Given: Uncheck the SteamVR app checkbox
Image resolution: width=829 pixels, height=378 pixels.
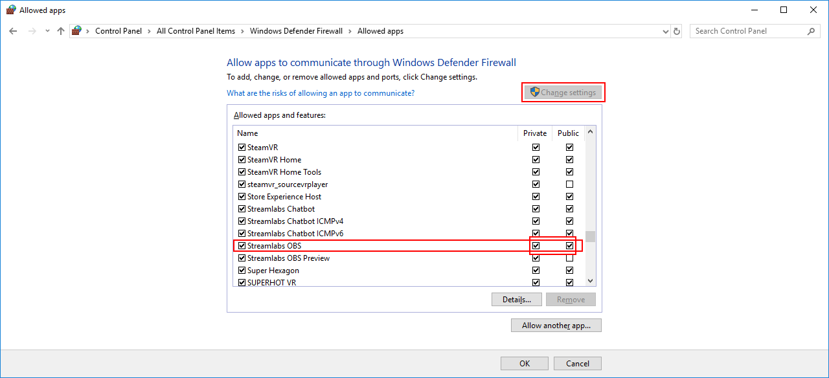Looking at the screenshot, I should [x=242, y=148].
